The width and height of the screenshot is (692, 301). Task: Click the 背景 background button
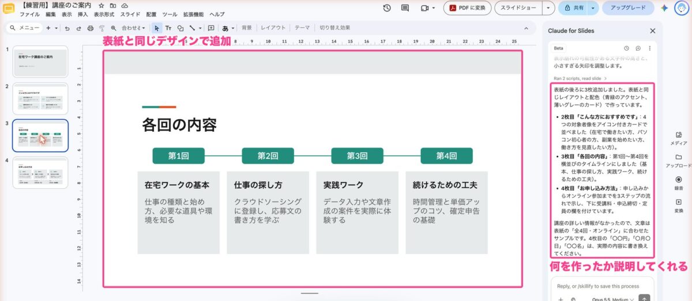click(x=247, y=28)
